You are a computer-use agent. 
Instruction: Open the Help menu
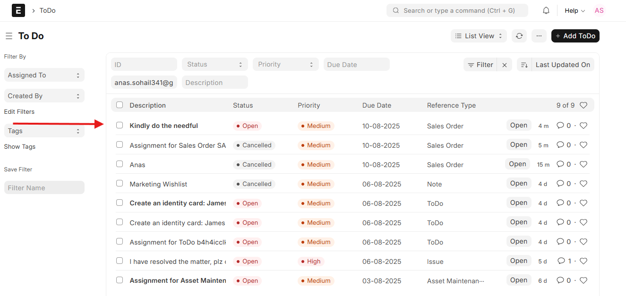[575, 10]
